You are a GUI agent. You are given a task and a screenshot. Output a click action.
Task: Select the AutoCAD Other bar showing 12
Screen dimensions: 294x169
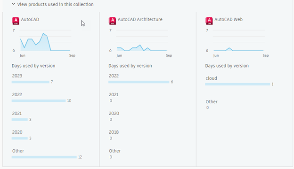[x=44, y=157]
